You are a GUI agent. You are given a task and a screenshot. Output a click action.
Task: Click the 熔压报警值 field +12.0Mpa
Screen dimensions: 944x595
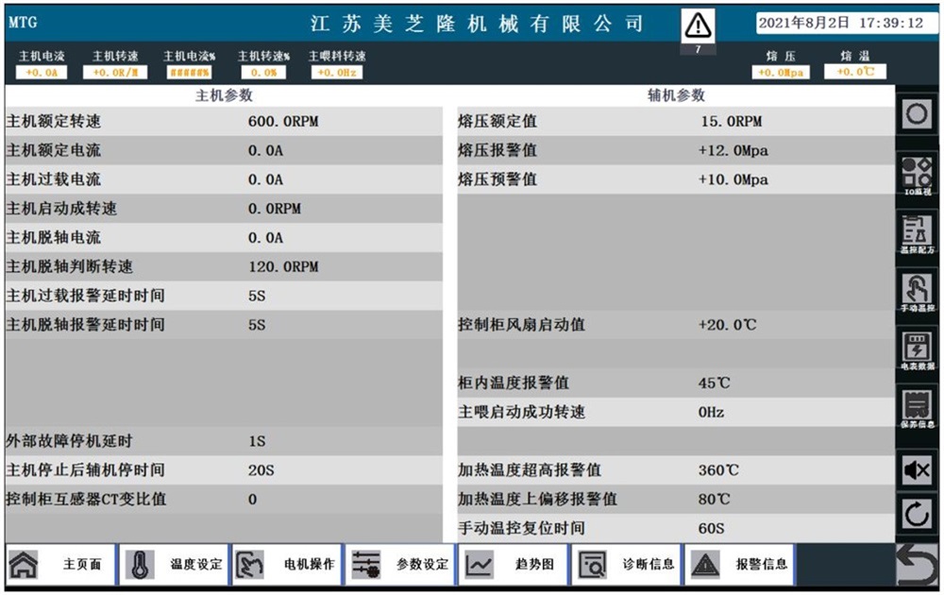click(x=733, y=151)
